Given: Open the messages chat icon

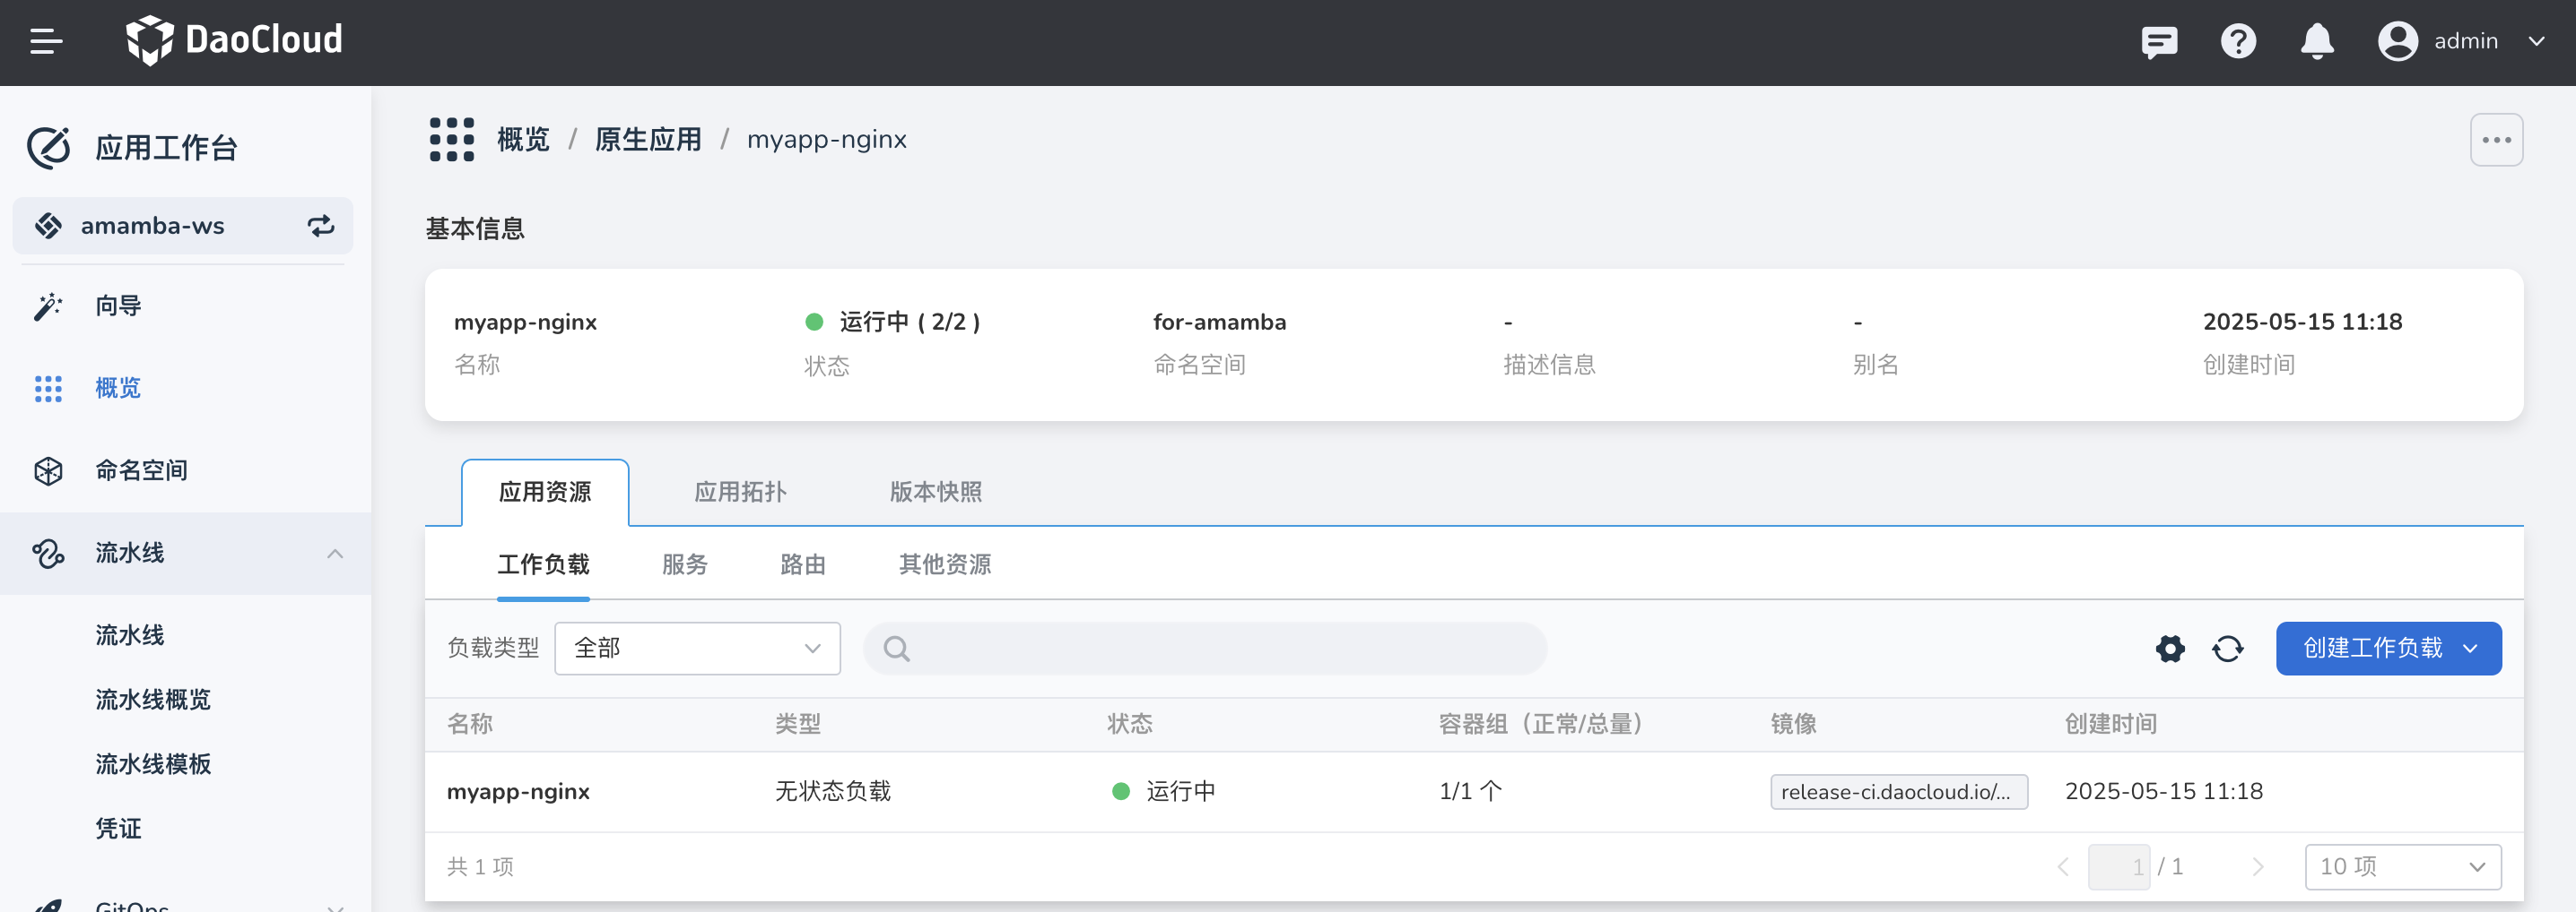Looking at the screenshot, I should (x=2158, y=42).
